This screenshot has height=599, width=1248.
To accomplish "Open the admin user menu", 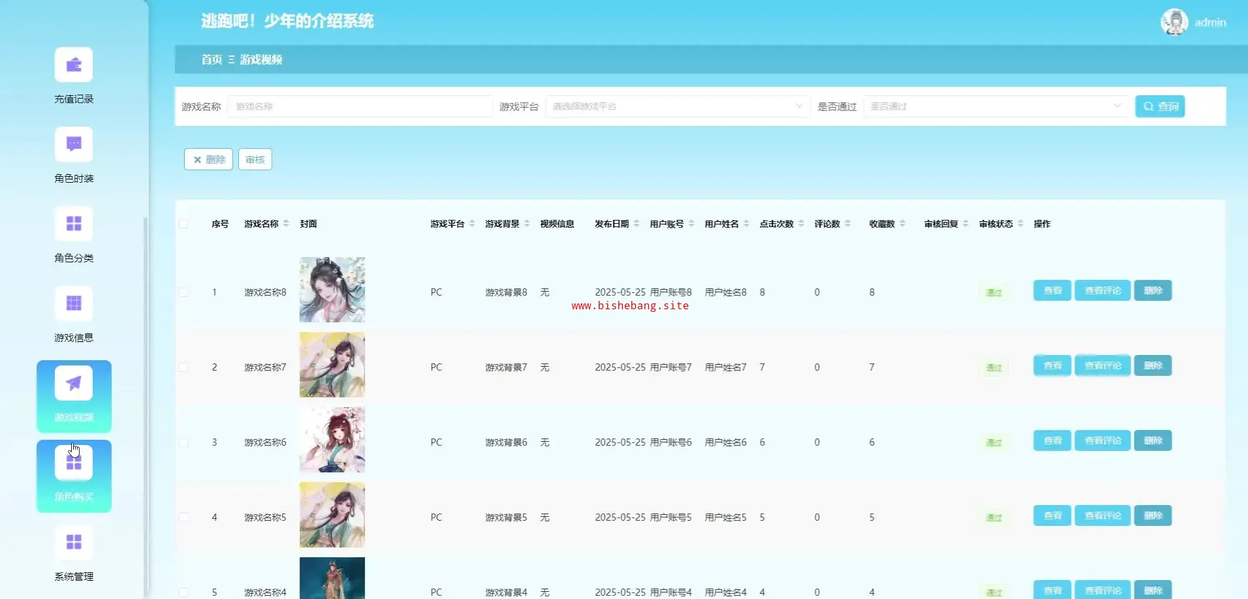I will coord(1210,22).
